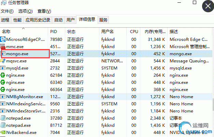Switch to the 启动 tab
The width and height of the screenshot is (214, 137).
[x=58, y=20]
